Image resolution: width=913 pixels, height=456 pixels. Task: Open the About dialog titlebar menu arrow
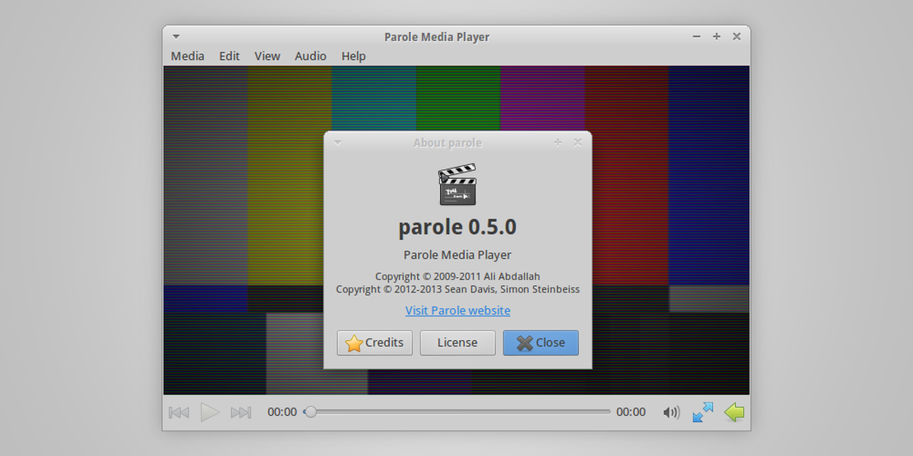click(337, 142)
